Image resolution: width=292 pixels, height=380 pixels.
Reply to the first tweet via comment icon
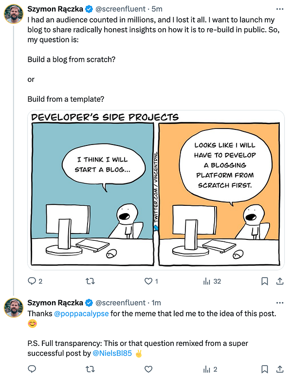click(32, 281)
